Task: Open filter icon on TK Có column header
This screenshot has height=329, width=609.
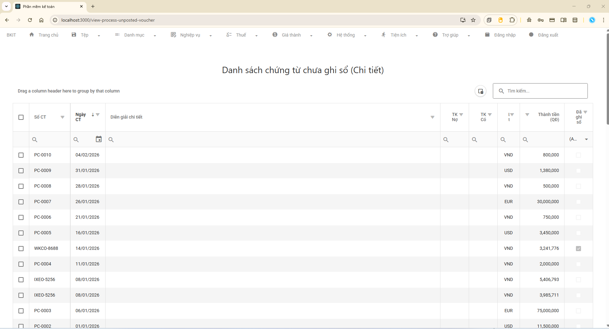Action: [490, 115]
